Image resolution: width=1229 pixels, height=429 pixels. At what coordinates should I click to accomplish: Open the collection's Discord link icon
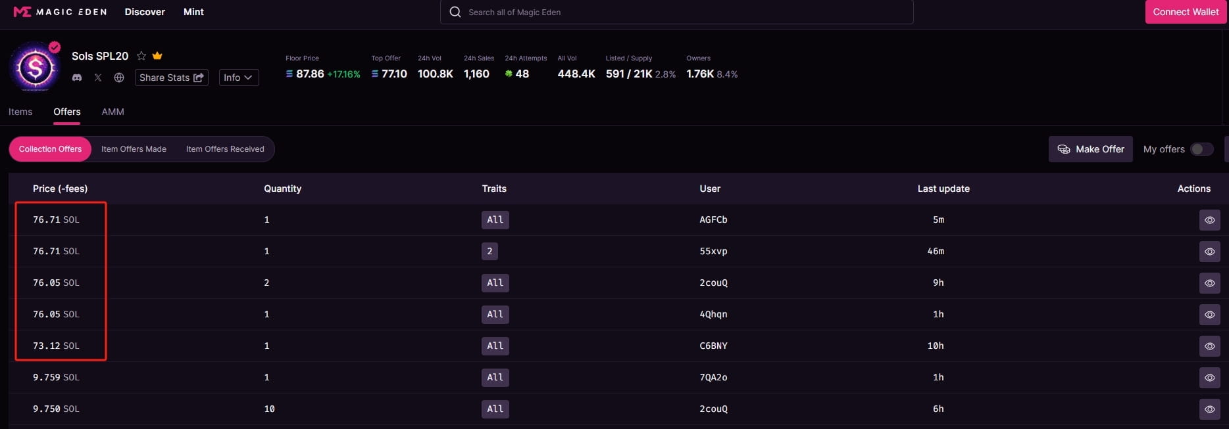coord(77,78)
